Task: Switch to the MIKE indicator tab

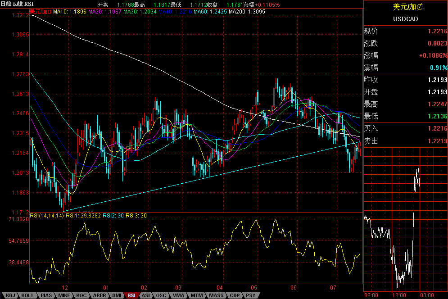Action: (64, 295)
